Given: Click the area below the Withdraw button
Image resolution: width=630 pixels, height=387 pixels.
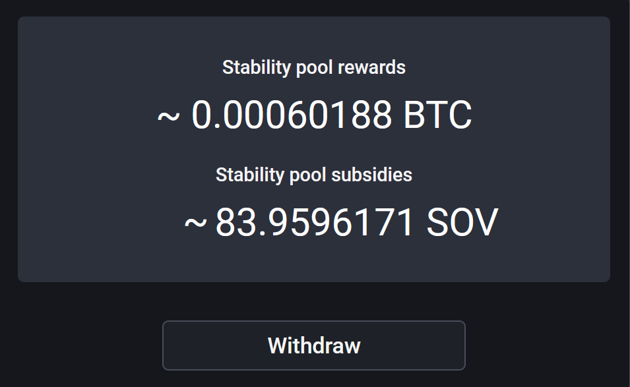Looking at the screenshot, I should (x=315, y=379).
